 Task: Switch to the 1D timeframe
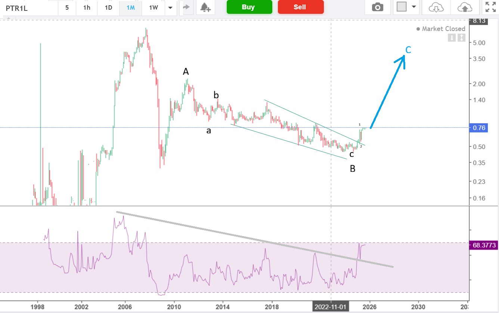coord(108,7)
